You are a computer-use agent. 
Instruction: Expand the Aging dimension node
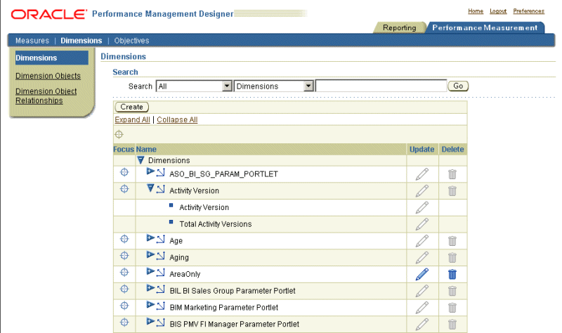(x=150, y=255)
